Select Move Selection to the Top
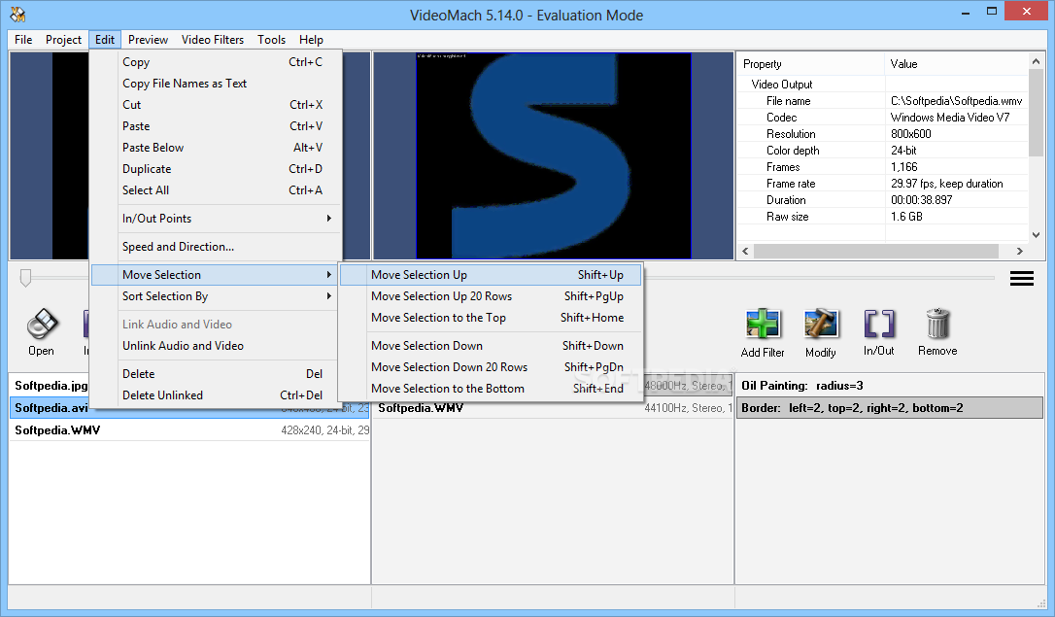This screenshot has height=617, width=1055. [x=491, y=318]
